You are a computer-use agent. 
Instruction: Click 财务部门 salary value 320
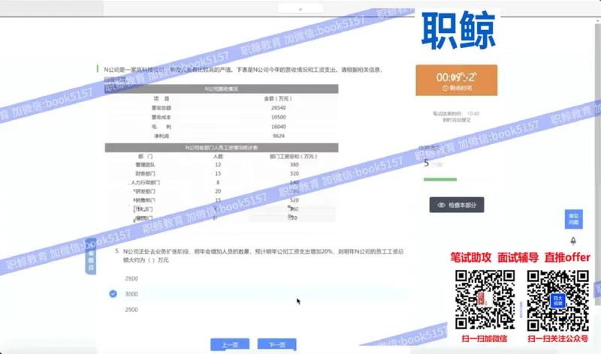[x=294, y=173]
